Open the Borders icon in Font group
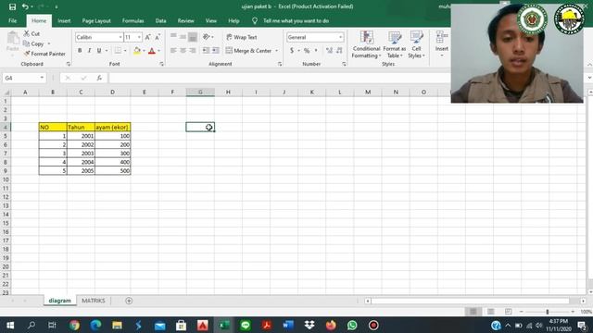 tap(118, 51)
